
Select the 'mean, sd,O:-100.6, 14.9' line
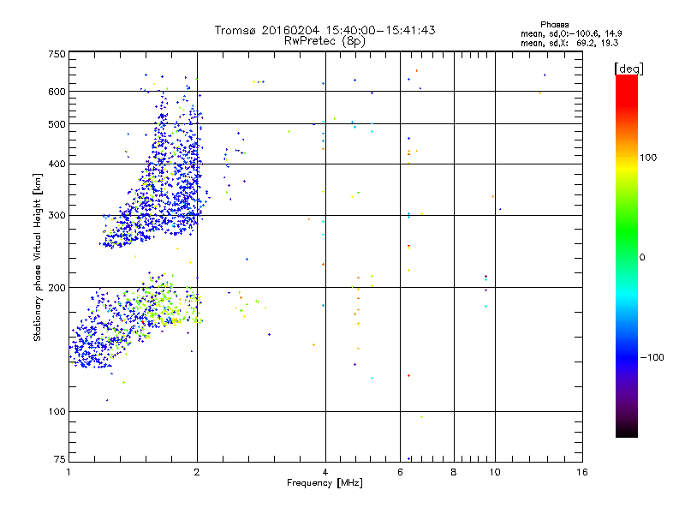571,33
